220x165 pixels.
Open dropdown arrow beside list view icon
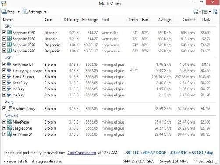tap(210, 12)
